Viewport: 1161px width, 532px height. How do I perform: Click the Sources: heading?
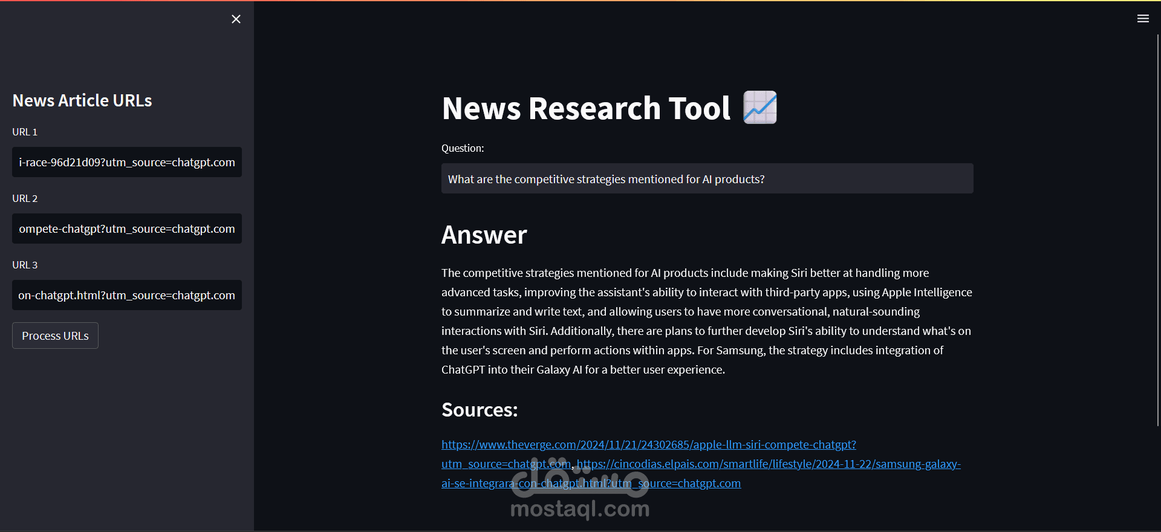click(480, 410)
